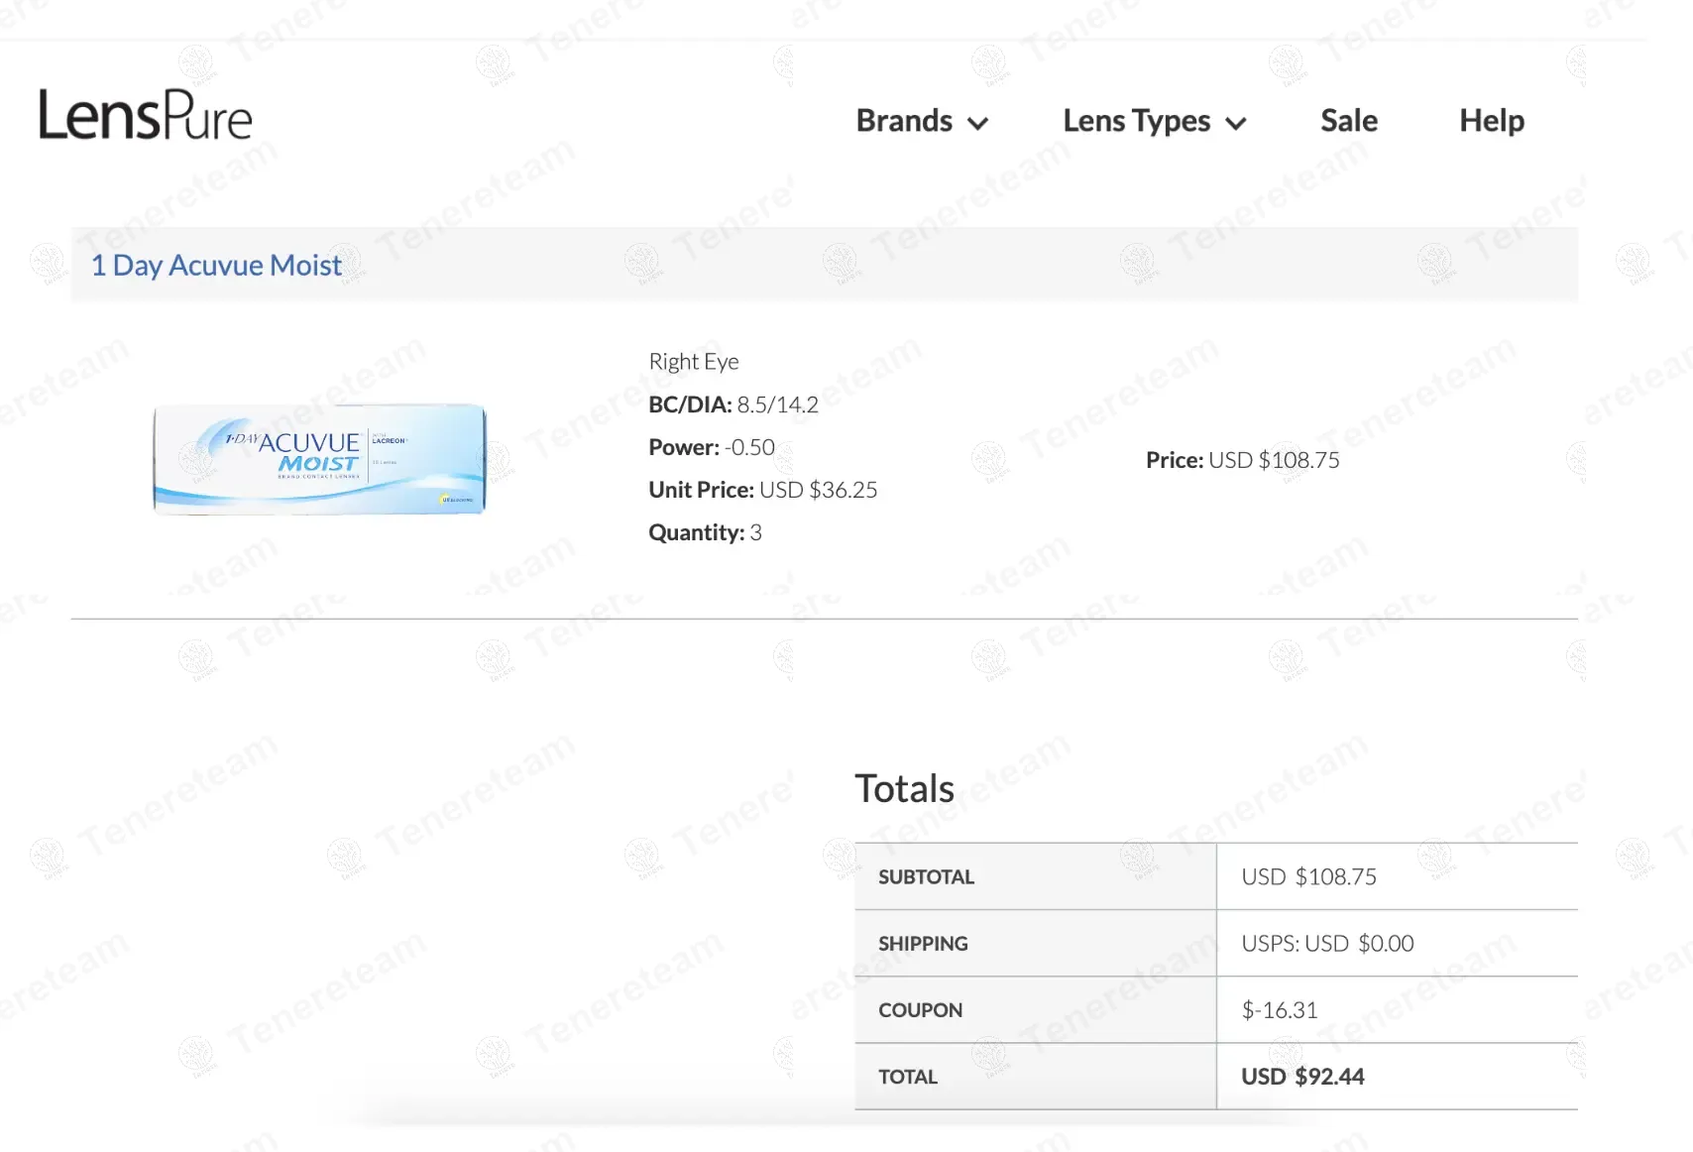The image size is (1693, 1152).
Task: Expand the chevron beside Lens Types
Action: tap(1236, 124)
